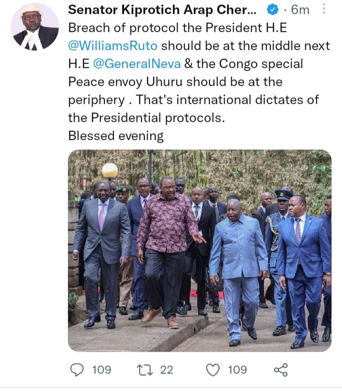The width and height of the screenshot is (342, 391).
Task: Visit the @WilliamsRuto mention link
Action: 113,46
